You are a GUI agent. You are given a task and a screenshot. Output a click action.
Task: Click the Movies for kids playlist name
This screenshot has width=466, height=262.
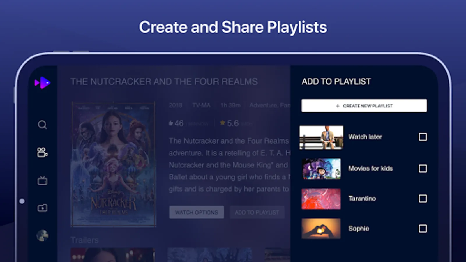370,169
